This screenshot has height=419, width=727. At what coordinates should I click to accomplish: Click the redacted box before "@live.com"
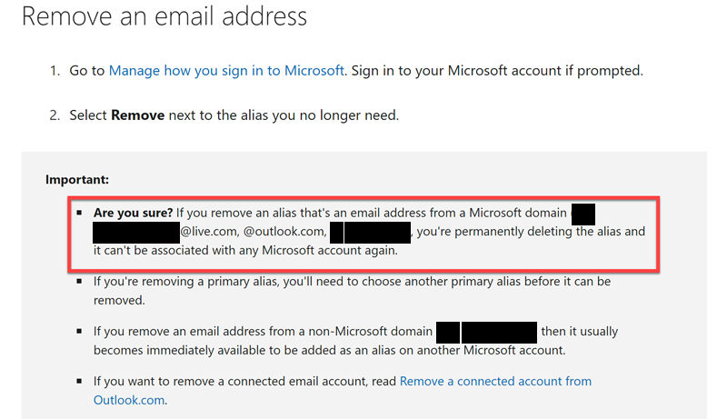(x=135, y=232)
